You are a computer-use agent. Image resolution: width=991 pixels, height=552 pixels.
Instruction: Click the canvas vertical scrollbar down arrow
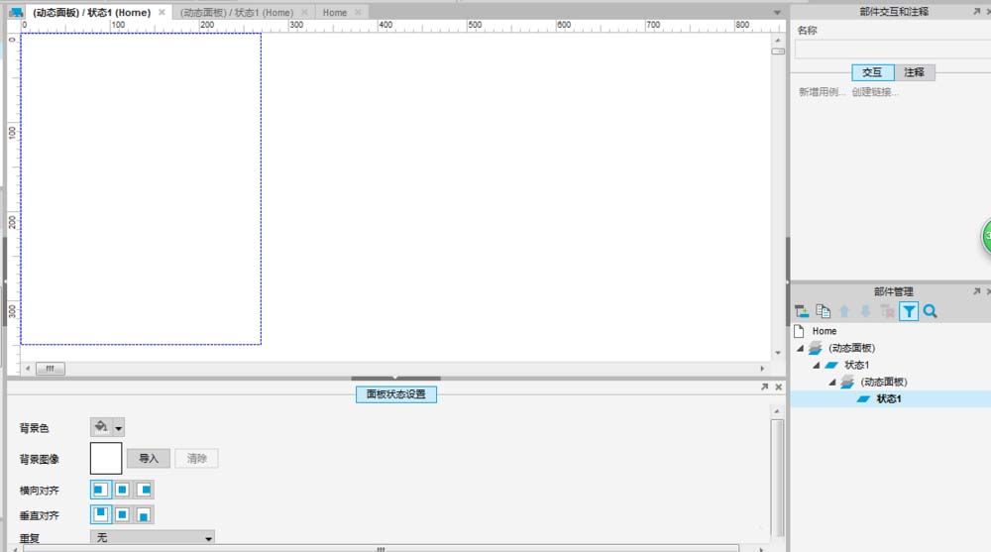777,353
